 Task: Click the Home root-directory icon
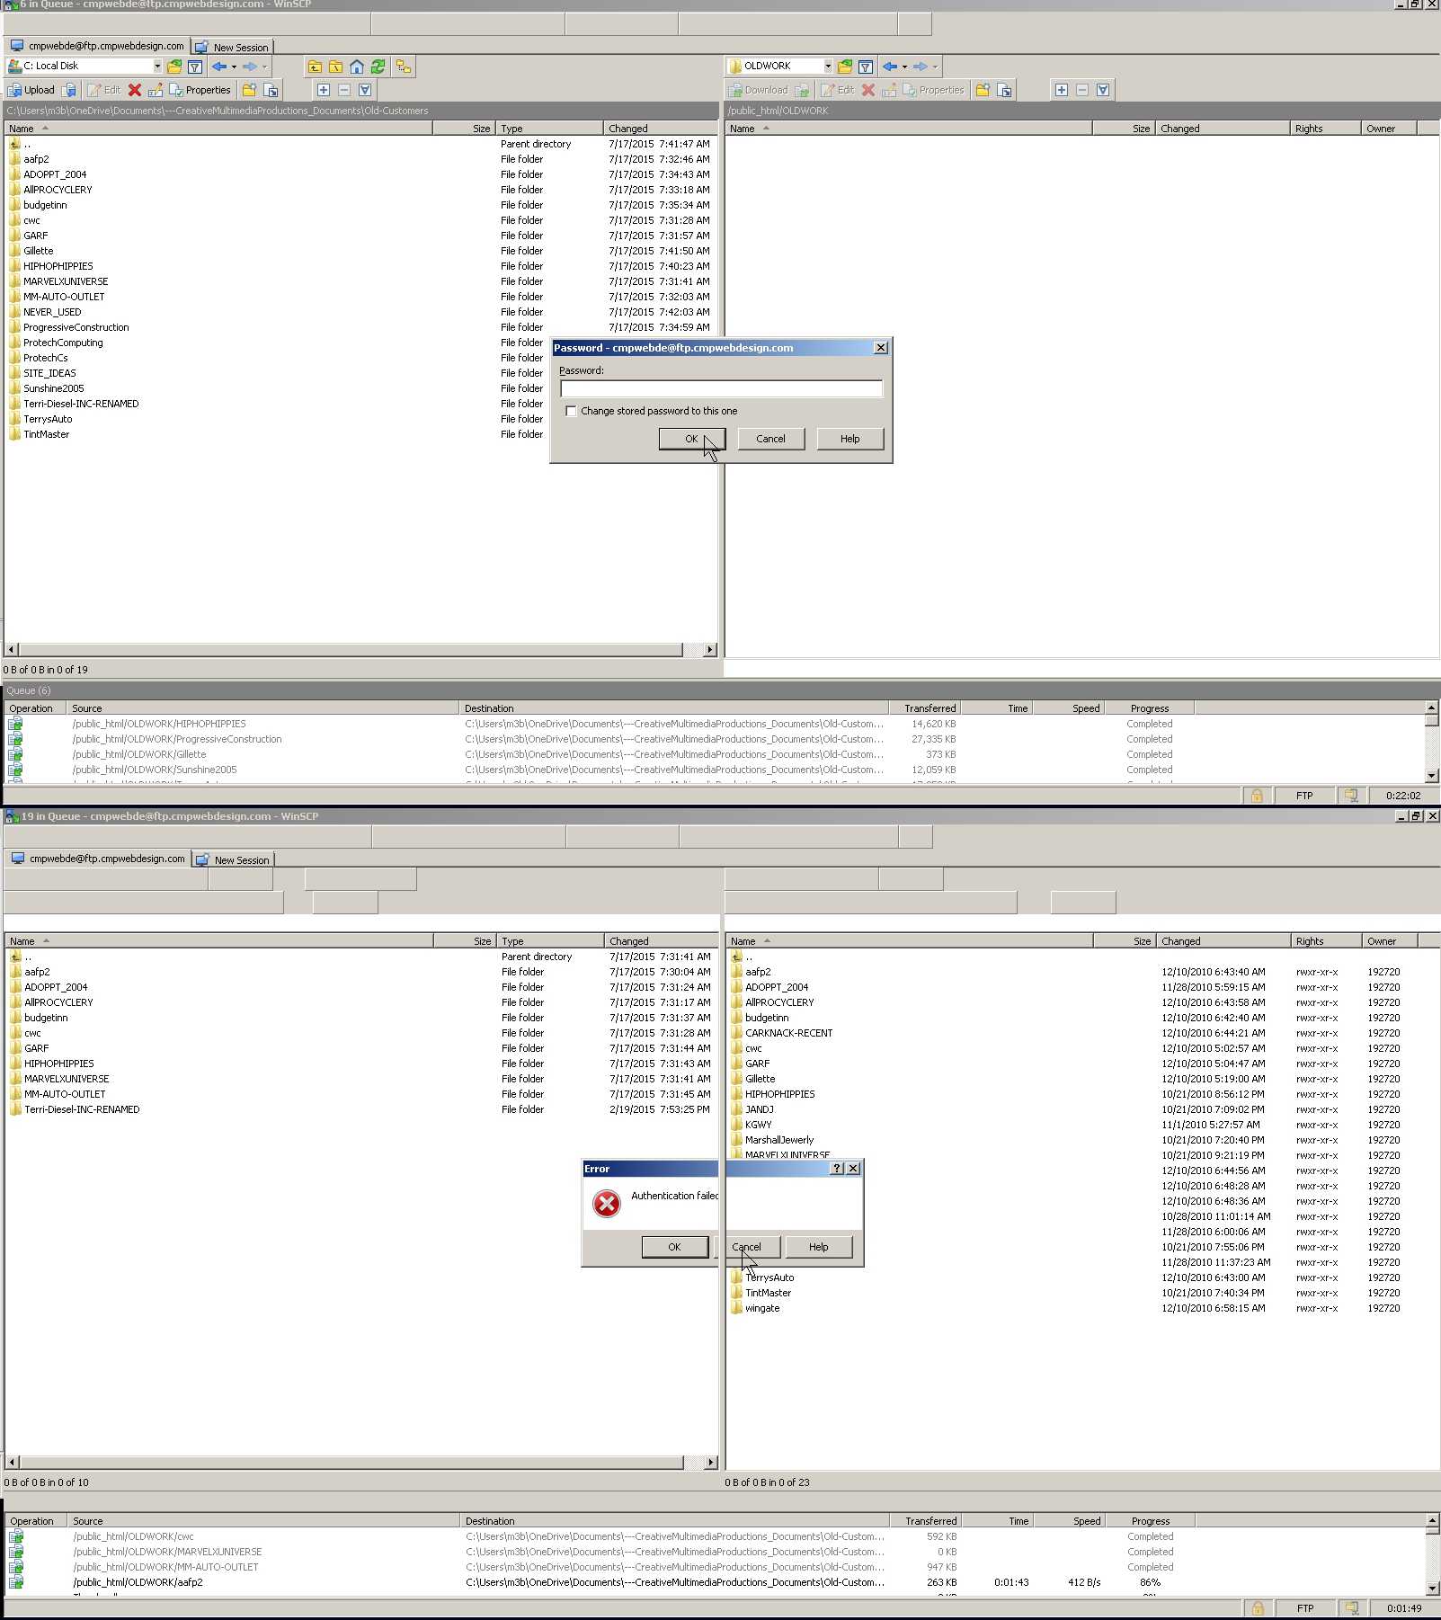[x=357, y=66]
